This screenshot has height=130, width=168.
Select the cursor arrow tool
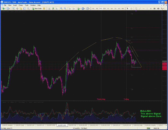(x=127, y=9)
